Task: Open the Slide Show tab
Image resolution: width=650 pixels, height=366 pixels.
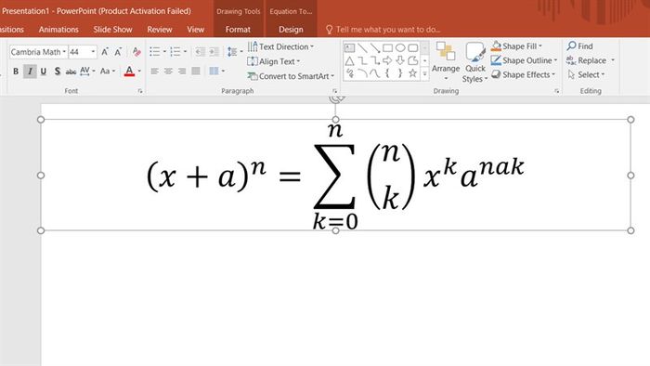Action: coord(112,30)
